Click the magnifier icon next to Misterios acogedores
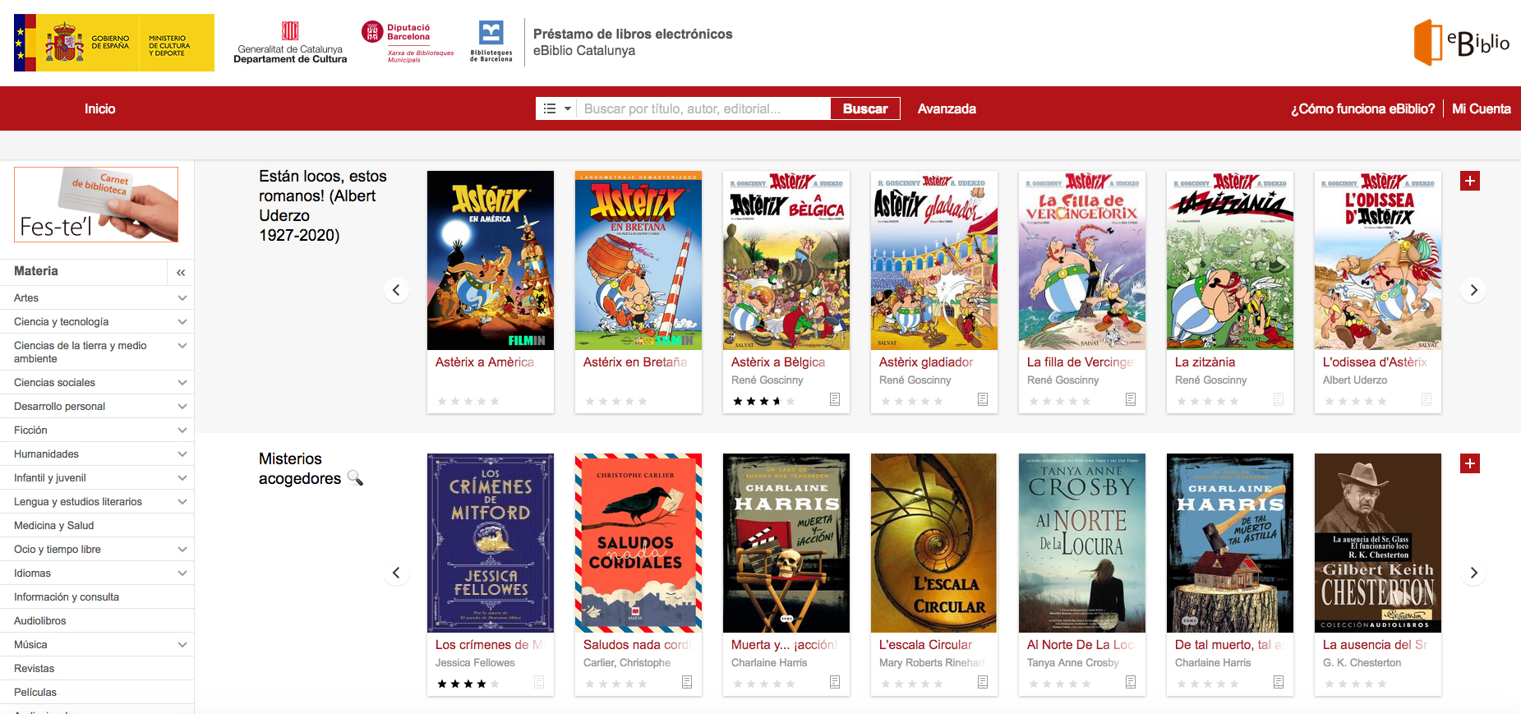The image size is (1521, 714). [x=355, y=478]
